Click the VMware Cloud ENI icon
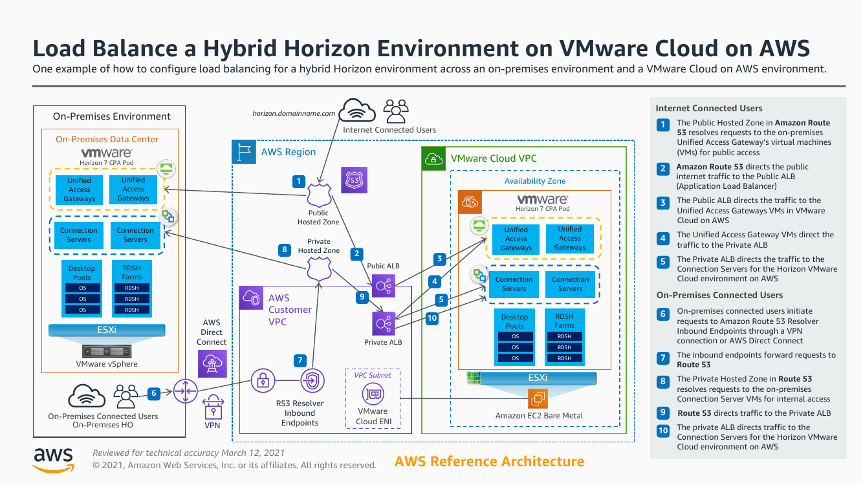Viewport: 863px width, 485px height. tap(374, 393)
